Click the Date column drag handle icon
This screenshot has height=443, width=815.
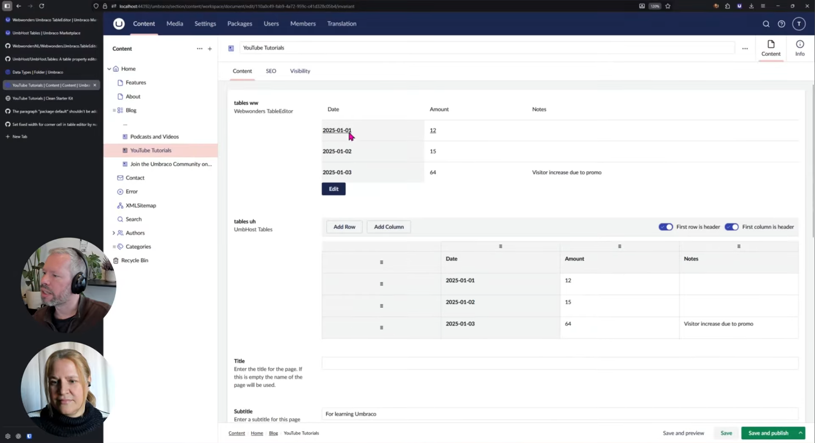[x=500, y=246]
